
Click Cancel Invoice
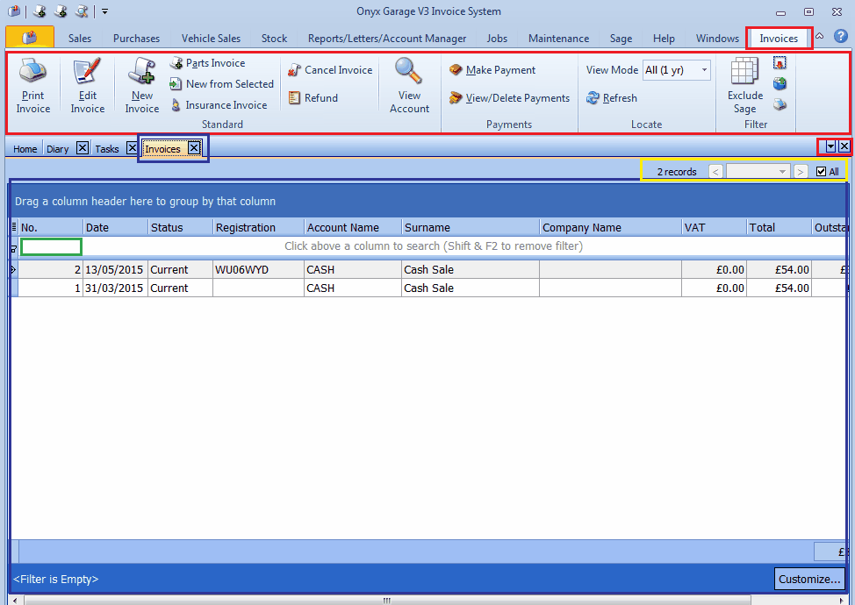330,69
